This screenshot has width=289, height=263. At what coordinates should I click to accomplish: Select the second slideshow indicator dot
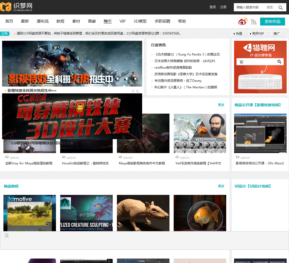tap(138, 91)
